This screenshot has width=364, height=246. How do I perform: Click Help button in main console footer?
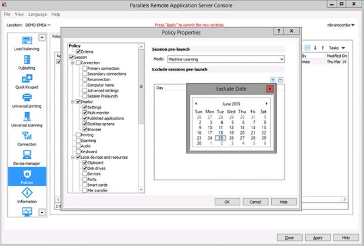pos(346,238)
